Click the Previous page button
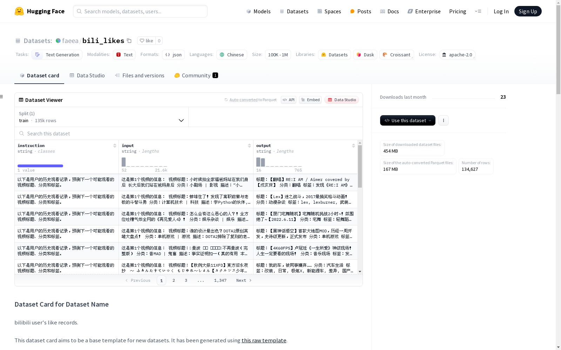 coord(138,280)
